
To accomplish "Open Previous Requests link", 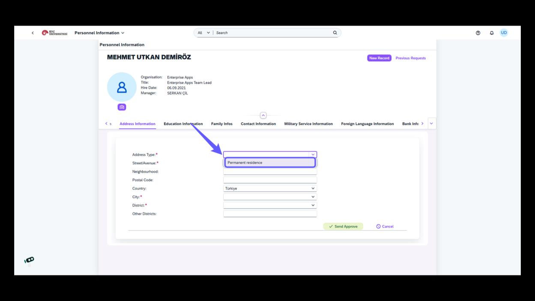I will click(x=410, y=58).
